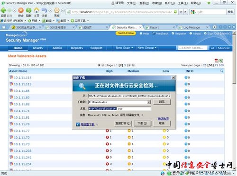Click the Restore (恢复) undo-arrow icon

tap(44, 10)
